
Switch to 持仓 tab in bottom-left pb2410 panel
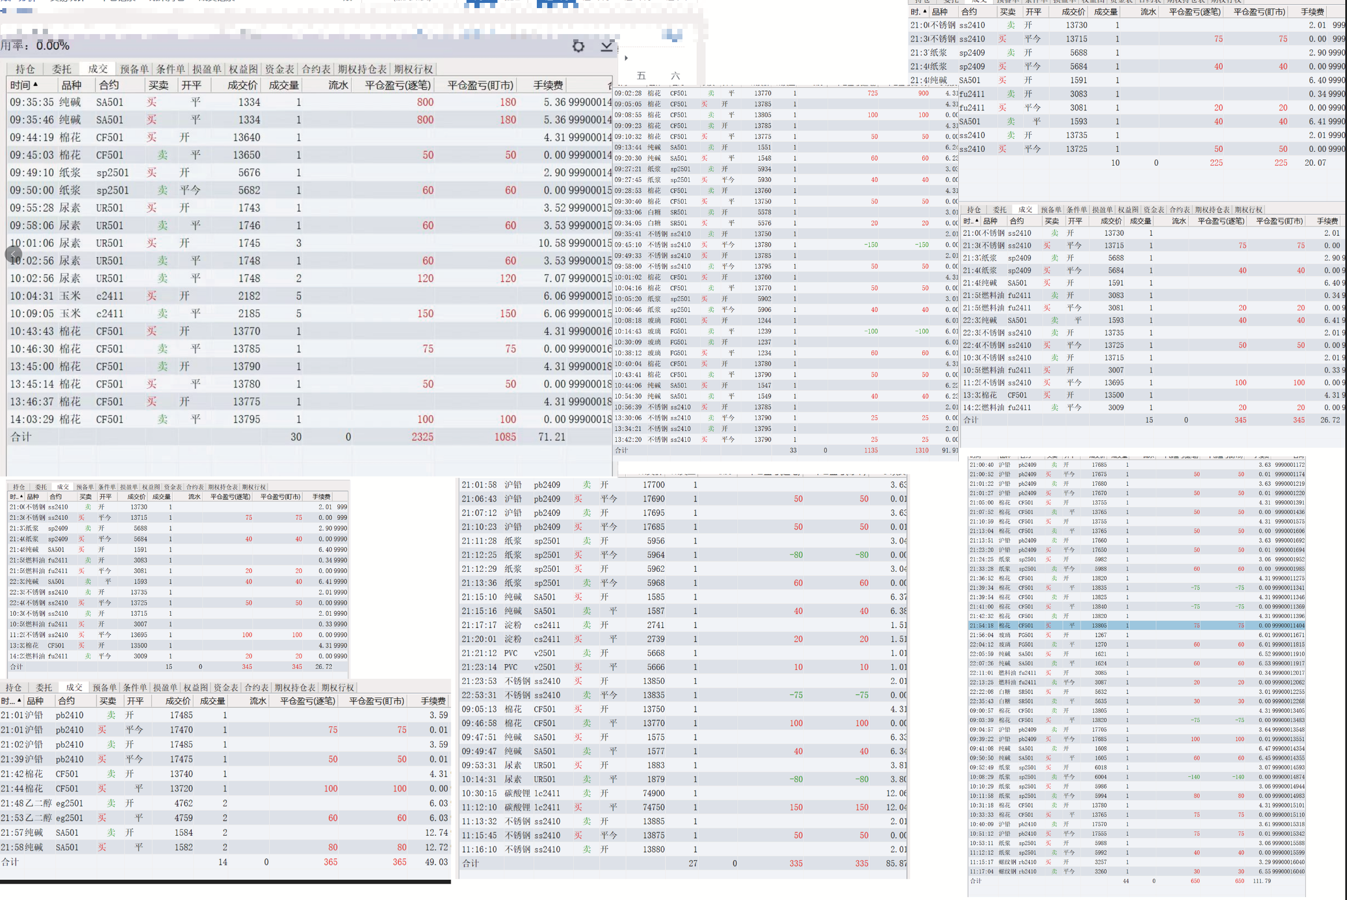13,687
